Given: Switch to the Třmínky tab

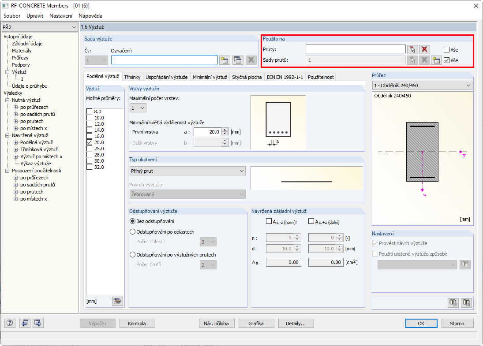Looking at the screenshot, I should click(132, 77).
